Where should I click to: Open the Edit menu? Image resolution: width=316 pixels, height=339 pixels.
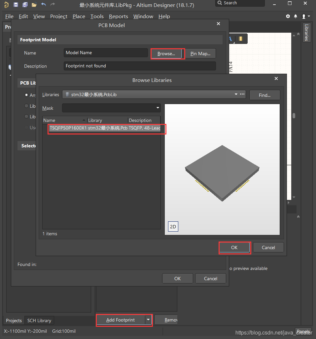pyautogui.click(x=23, y=17)
